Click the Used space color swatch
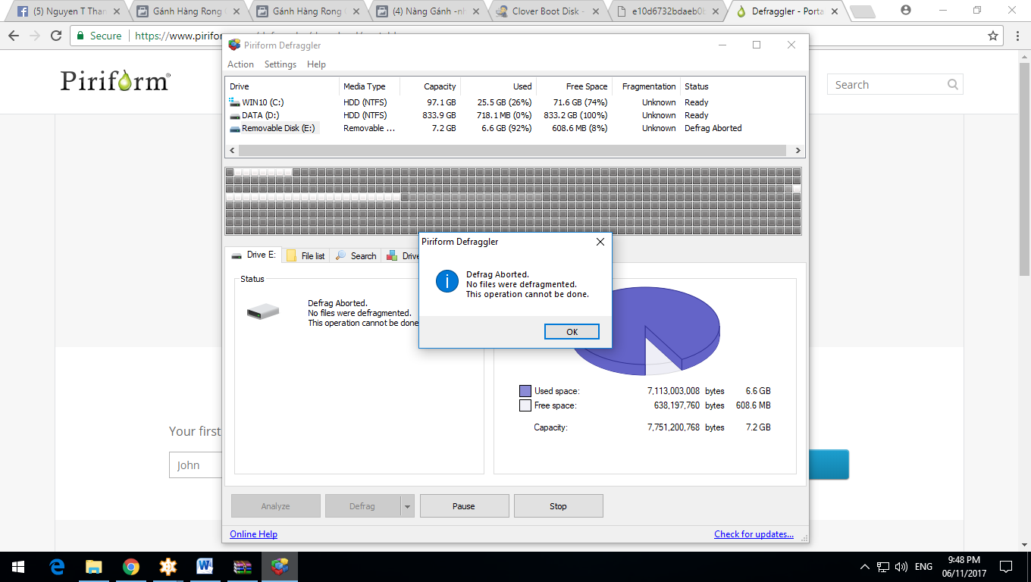Image resolution: width=1031 pixels, height=582 pixels. (x=525, y=391)
